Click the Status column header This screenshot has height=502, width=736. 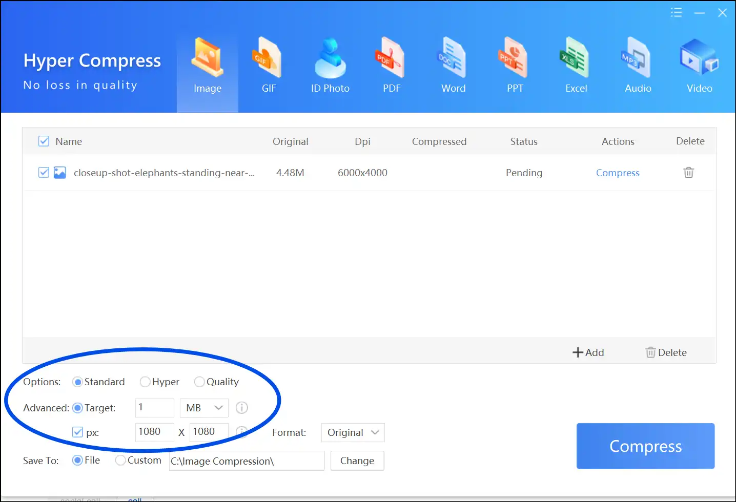(524, 141)
